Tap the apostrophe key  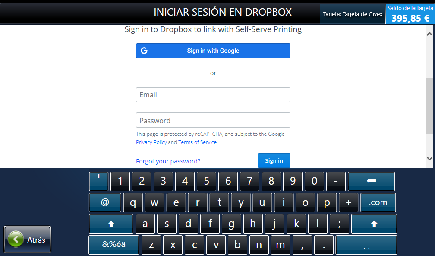pos(99,181)
